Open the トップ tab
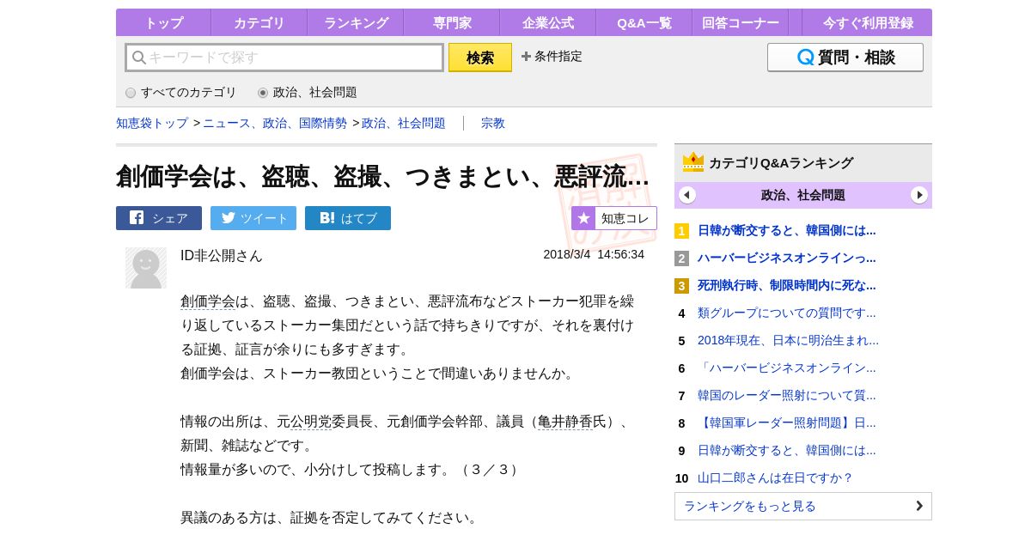 tap(163, 23)
